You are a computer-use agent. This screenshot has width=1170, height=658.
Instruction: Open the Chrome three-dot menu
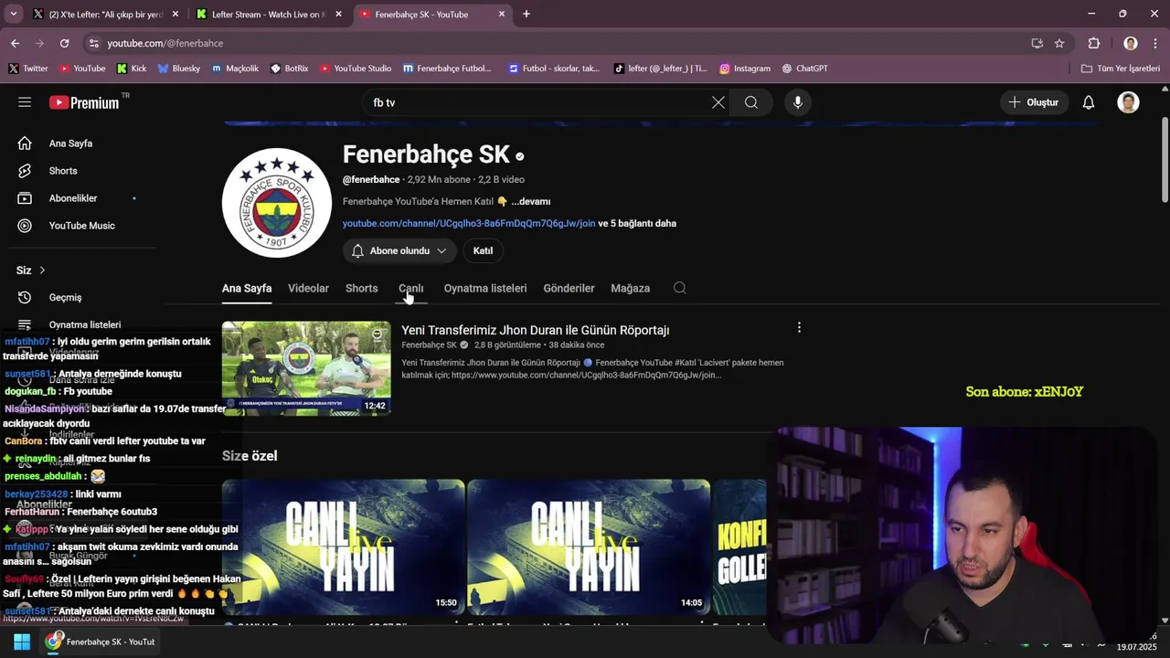[x=1155, y=43]
